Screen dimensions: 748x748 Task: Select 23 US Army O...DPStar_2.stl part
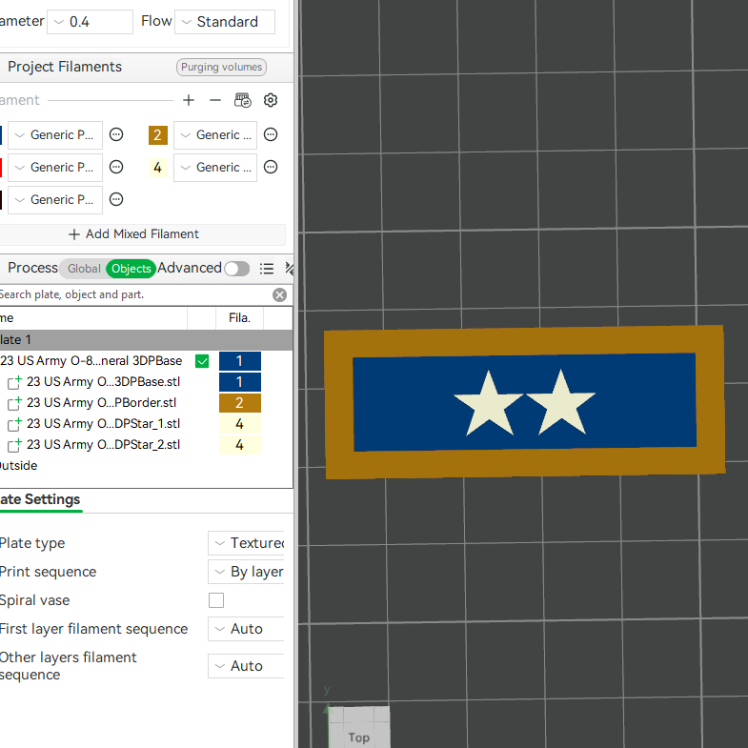pos(103,445)
